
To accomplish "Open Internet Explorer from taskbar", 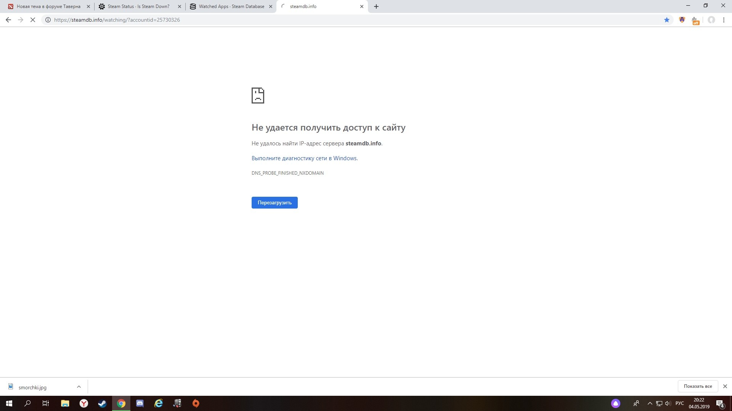I will pos(159,403).
